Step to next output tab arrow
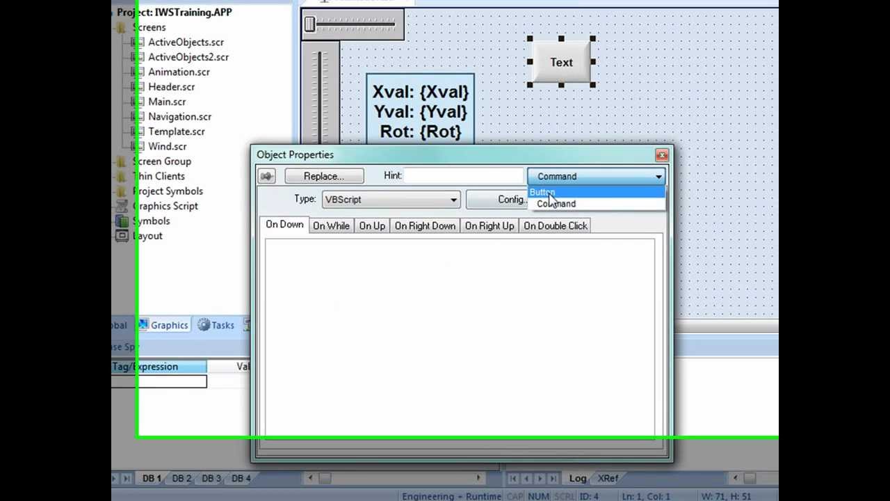The image size is (890, 501). tap(540, 479)
